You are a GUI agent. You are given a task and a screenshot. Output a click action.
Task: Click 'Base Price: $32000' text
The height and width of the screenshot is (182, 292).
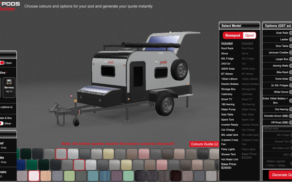pos(249,156)
